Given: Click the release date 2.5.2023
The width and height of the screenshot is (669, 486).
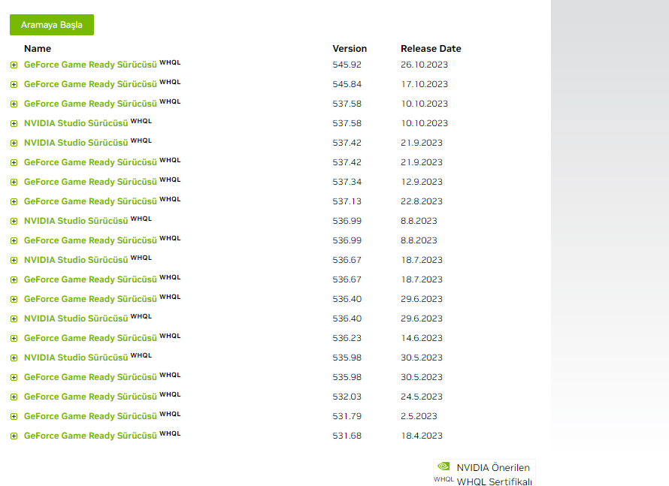Looking at the screenshot, I should 419,416.
